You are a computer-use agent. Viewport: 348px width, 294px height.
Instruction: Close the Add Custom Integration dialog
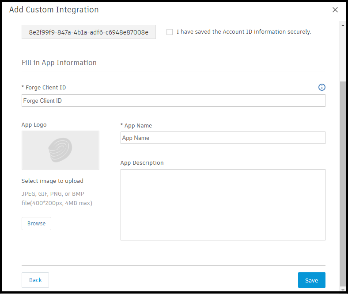click(335, 10)
